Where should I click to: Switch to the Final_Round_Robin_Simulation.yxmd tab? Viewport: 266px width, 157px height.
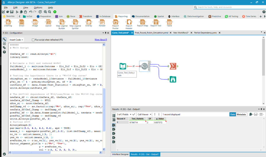(x=151, y=33)
